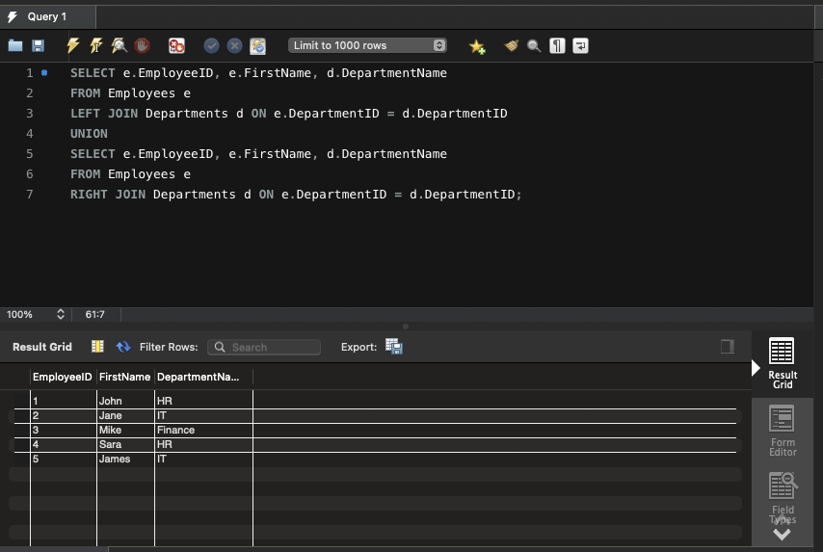Export the result set to file
Image resolution: width=823 pixels, height=552 pixels.
click(x=393, y=347)
